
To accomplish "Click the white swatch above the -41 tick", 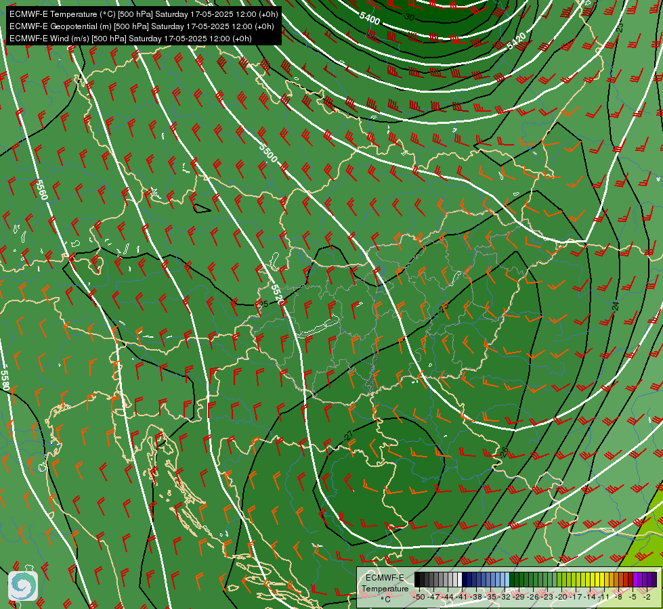I will [460, 579].
